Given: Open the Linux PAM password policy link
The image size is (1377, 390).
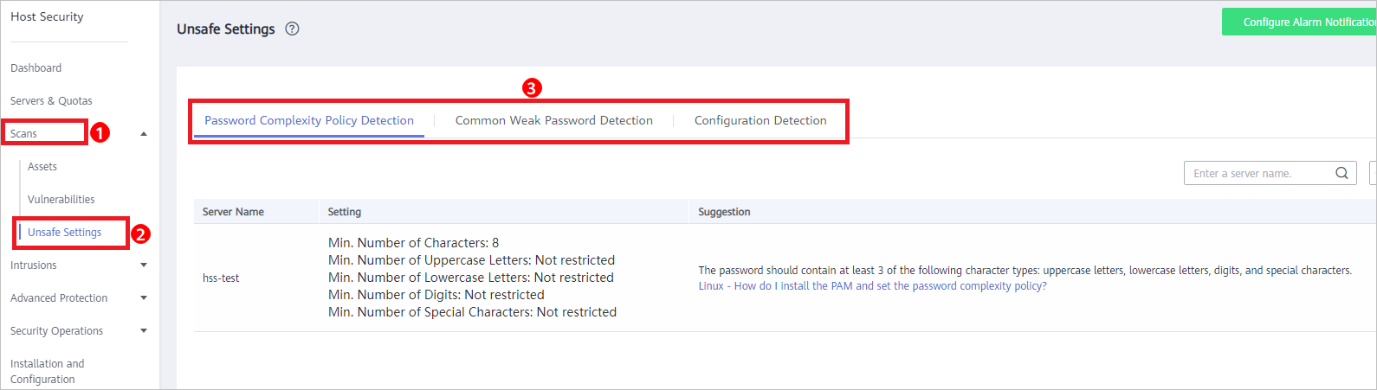Looking at the screenshot, I should pos(872,286).
